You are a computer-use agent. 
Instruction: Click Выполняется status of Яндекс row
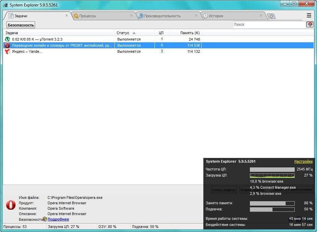pyautogui.click(x=129, y=51)
